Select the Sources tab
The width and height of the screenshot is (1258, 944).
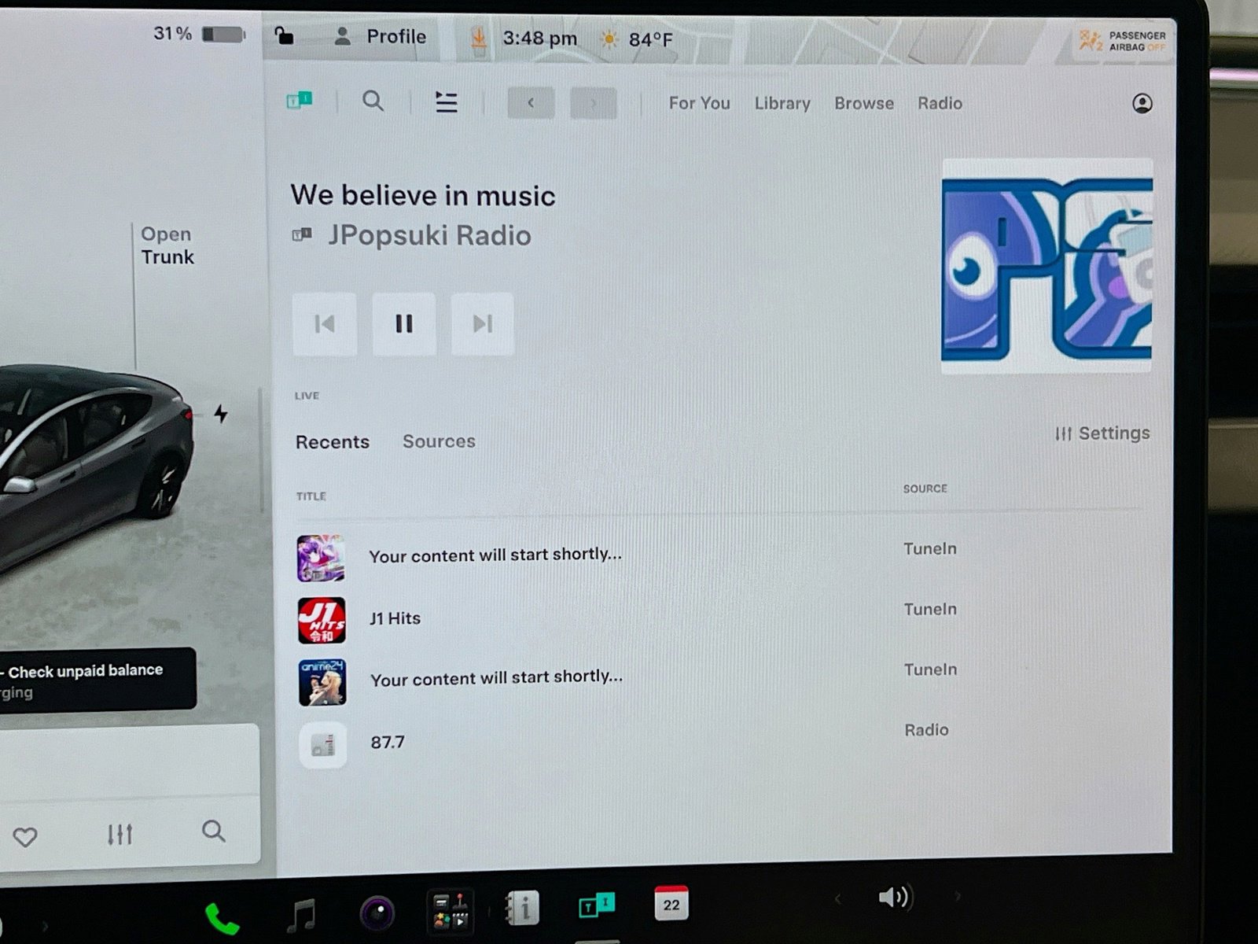[x=439, y=441]
